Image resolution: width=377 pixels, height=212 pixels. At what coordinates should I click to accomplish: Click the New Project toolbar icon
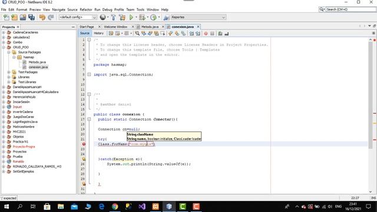[x=14, y=17]
